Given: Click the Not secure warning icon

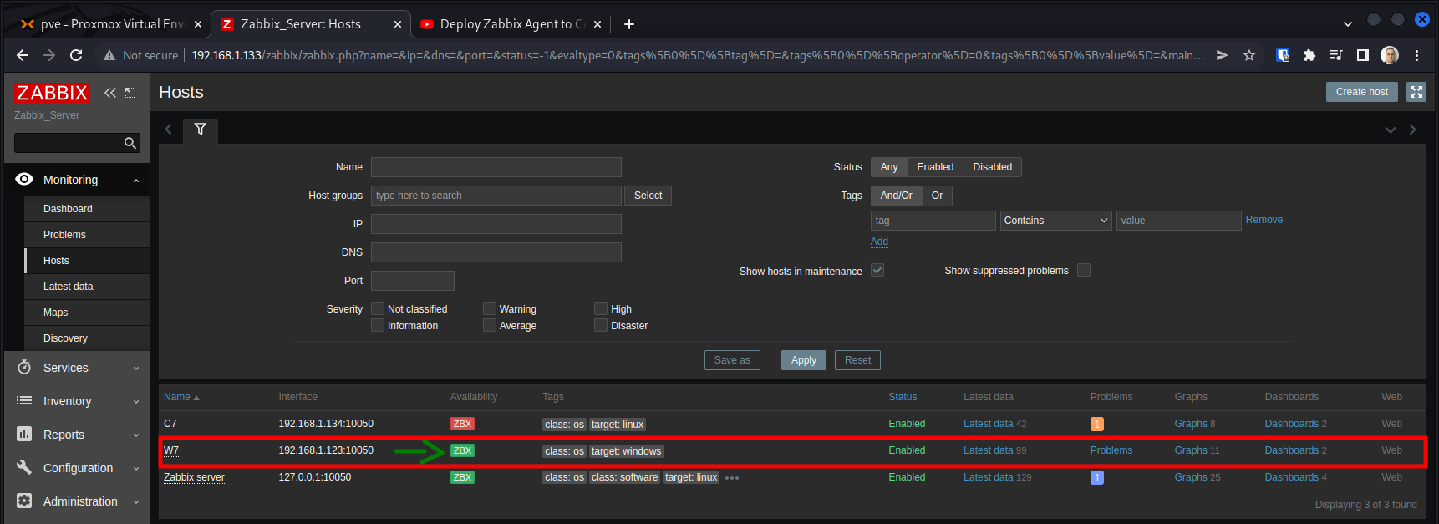Looking at the screenshot, I should click(x=109, y=55).
